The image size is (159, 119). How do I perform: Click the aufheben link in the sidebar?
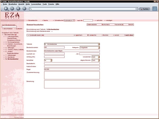[19, 29]
